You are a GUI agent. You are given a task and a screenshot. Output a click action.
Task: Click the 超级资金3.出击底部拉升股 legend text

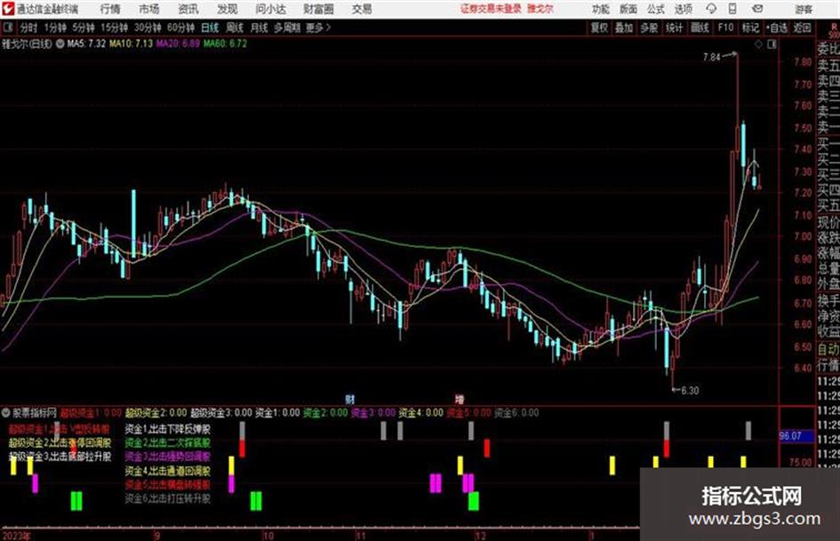60,457
